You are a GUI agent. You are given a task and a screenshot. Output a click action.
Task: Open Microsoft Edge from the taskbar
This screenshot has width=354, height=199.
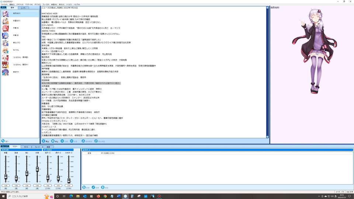(x=71, y=196)
